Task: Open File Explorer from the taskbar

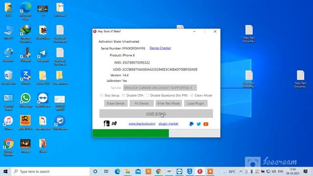Action: point(128,172)
